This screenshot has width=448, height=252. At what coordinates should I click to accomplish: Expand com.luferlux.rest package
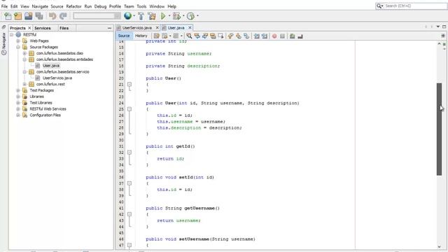point(24,84)
